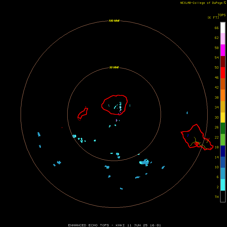227x227 pixels.
Task: Select the magenta 58 kft legend swatch
Action: [223, 50]
